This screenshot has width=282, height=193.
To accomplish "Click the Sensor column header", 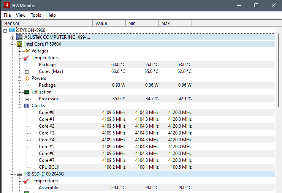I will pos(47,23).
